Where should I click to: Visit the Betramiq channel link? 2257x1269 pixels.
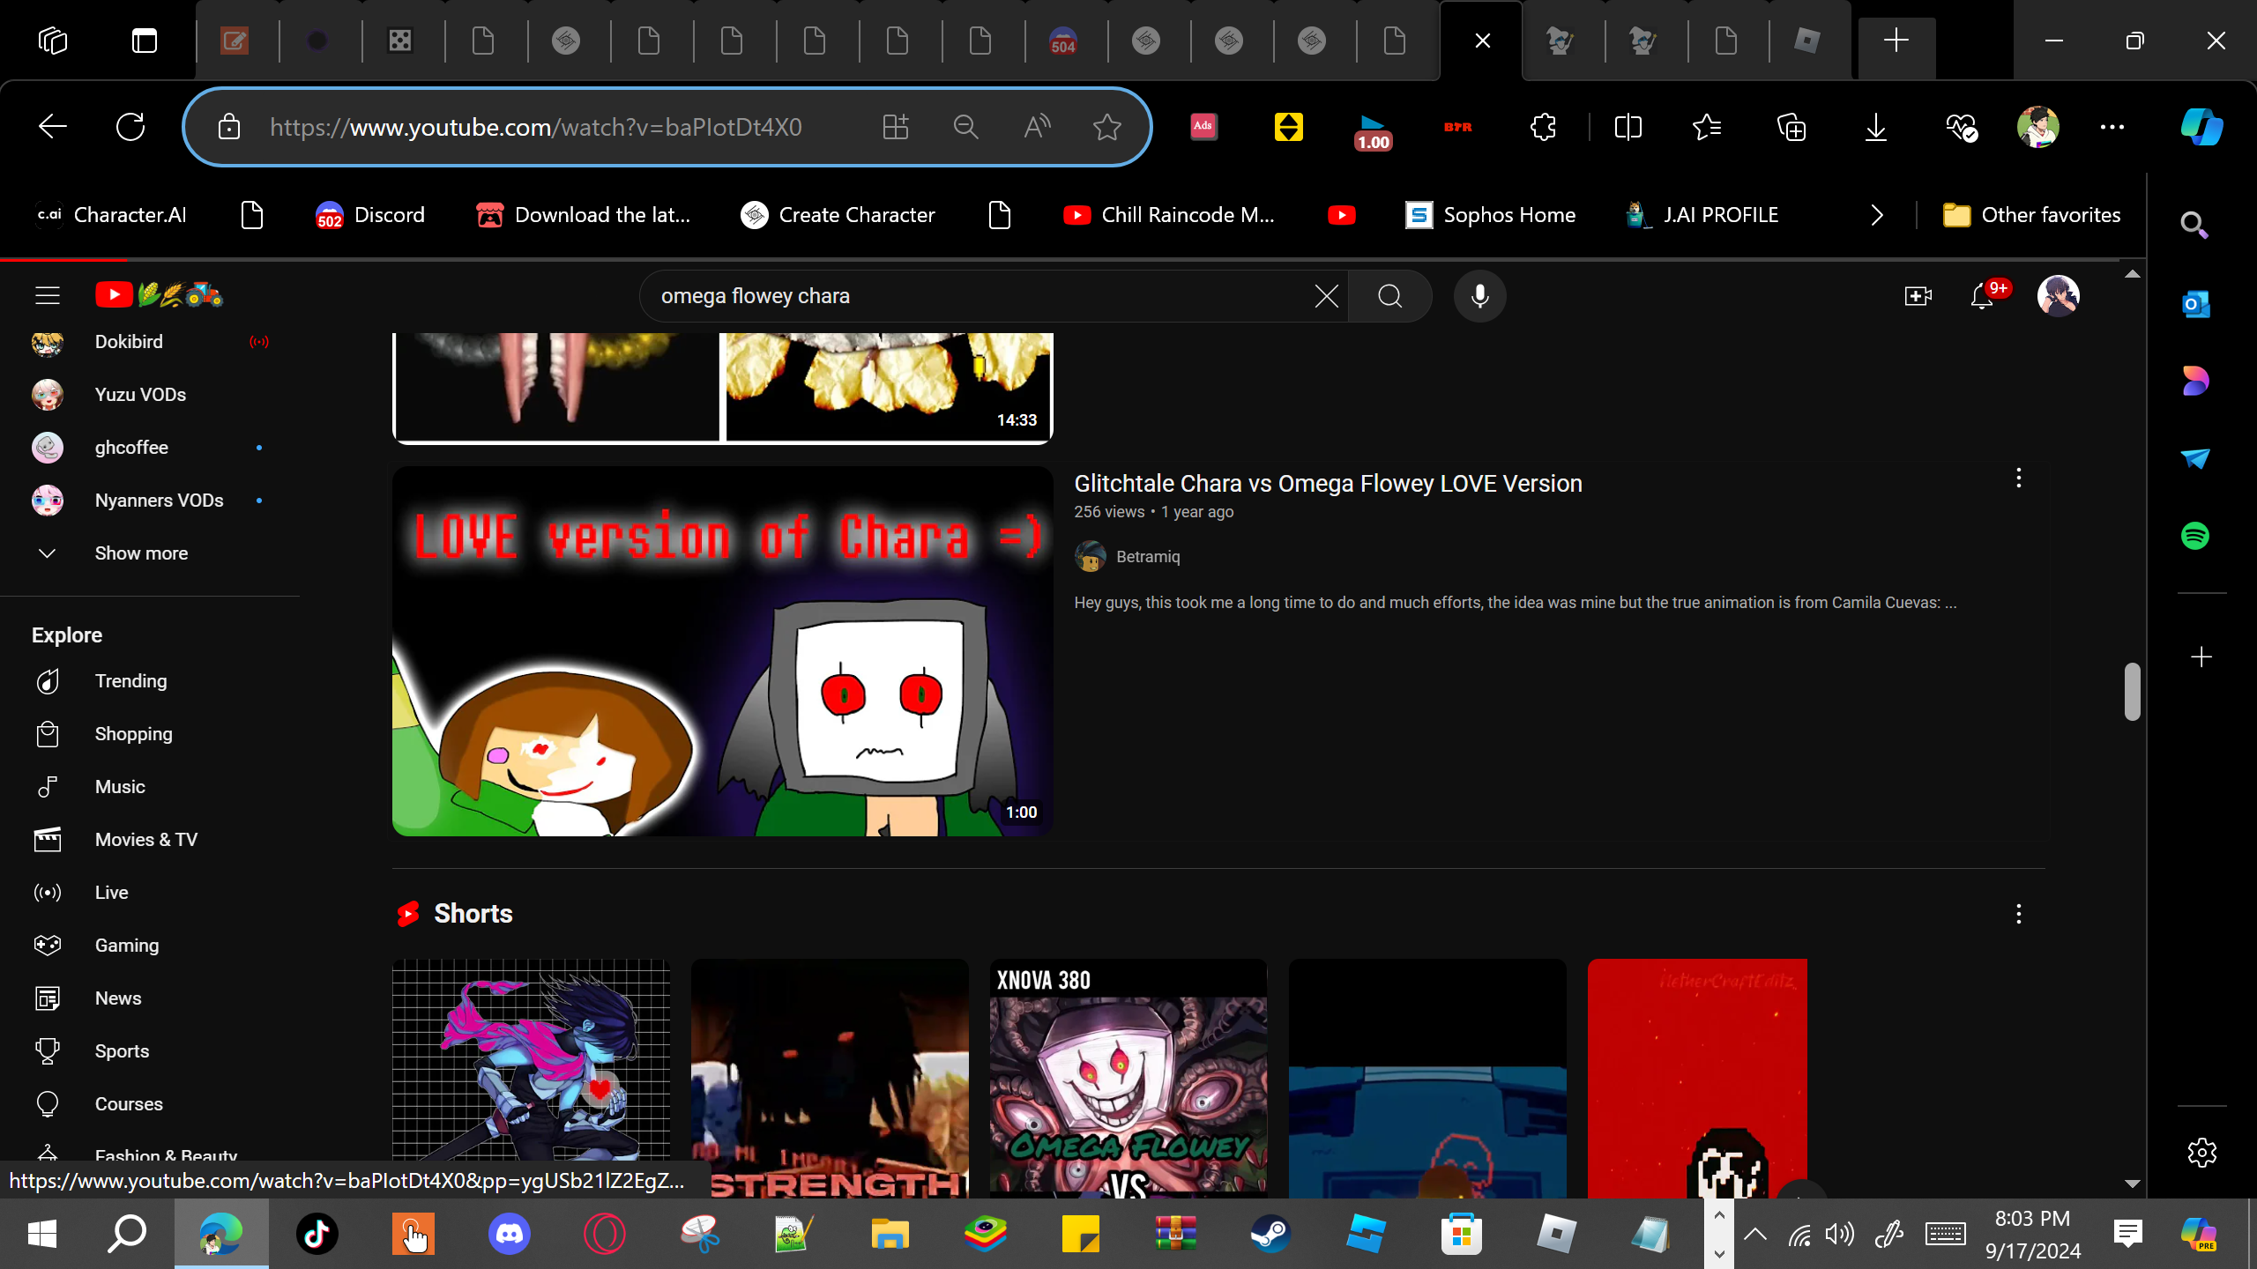tap(1147, 557)
